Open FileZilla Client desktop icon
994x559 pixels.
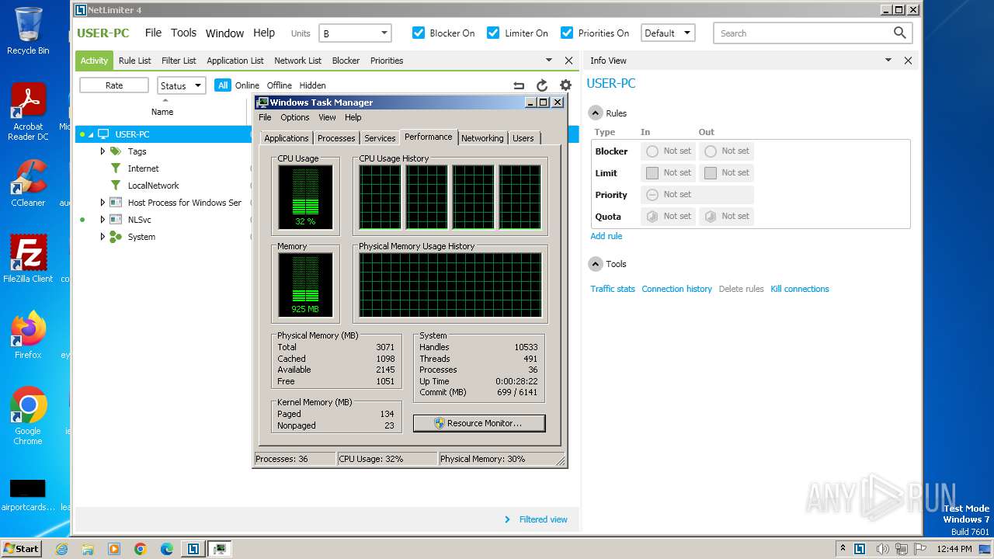(28, 259)
